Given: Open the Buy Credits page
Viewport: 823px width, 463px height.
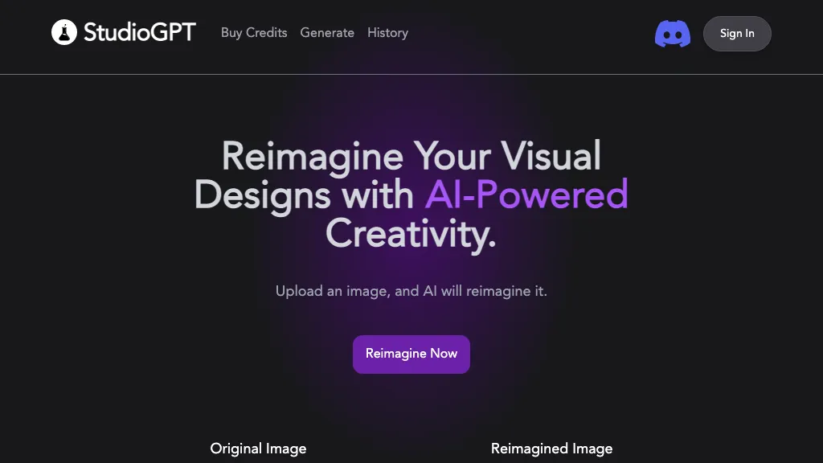Looking at the screenshot, I should [254, 33].
